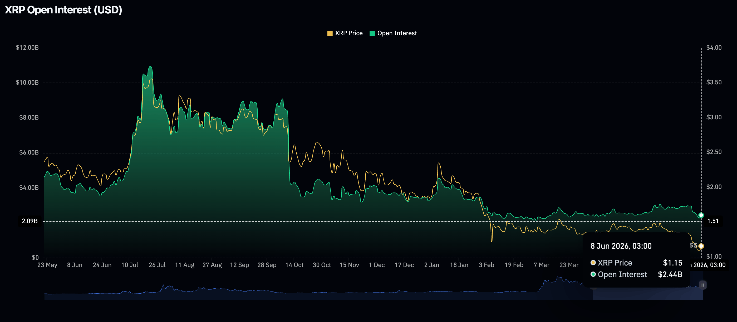The height and width of the screenshot is (322, 737).
Task: Click the $4.00B left axis label
Action: (x=29, y=188)
